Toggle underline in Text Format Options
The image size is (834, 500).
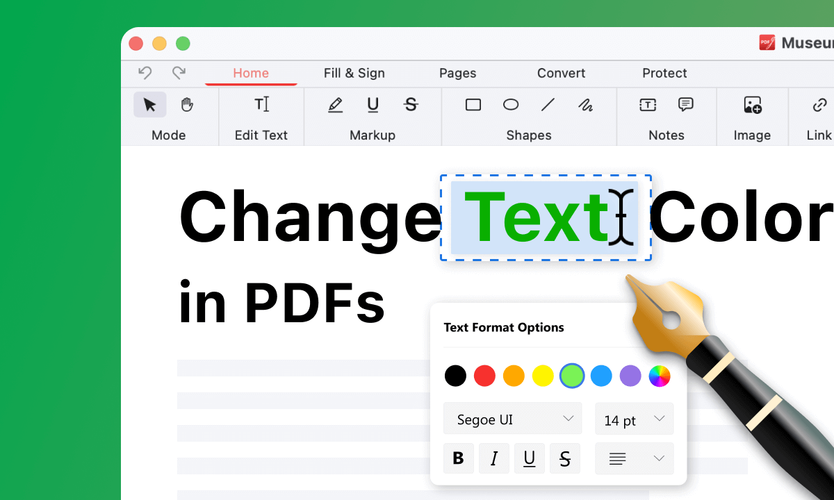click(530, 458)
